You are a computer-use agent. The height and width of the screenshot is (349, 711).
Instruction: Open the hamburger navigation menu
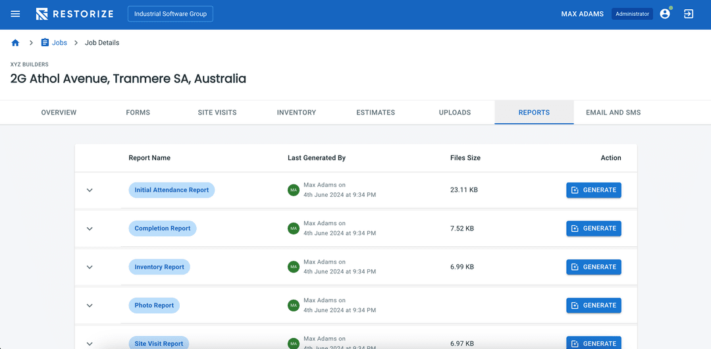tap(15, 14)
